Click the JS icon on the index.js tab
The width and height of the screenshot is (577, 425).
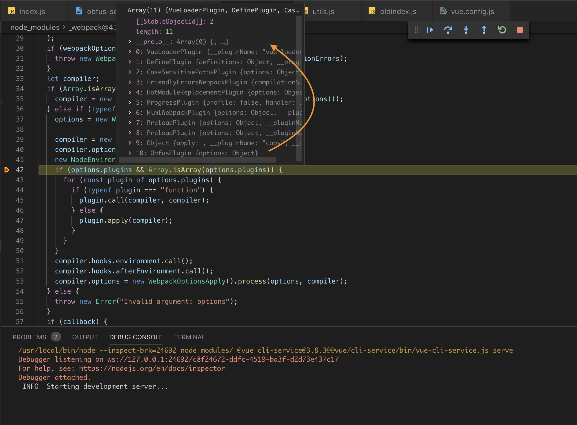pyautogui.click(x=12, y=11)
